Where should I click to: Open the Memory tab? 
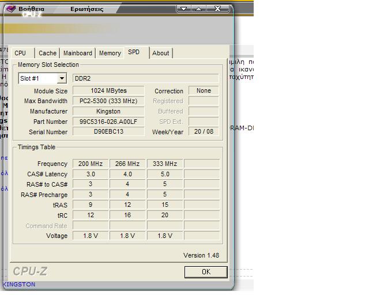click(x=110, y=53)
